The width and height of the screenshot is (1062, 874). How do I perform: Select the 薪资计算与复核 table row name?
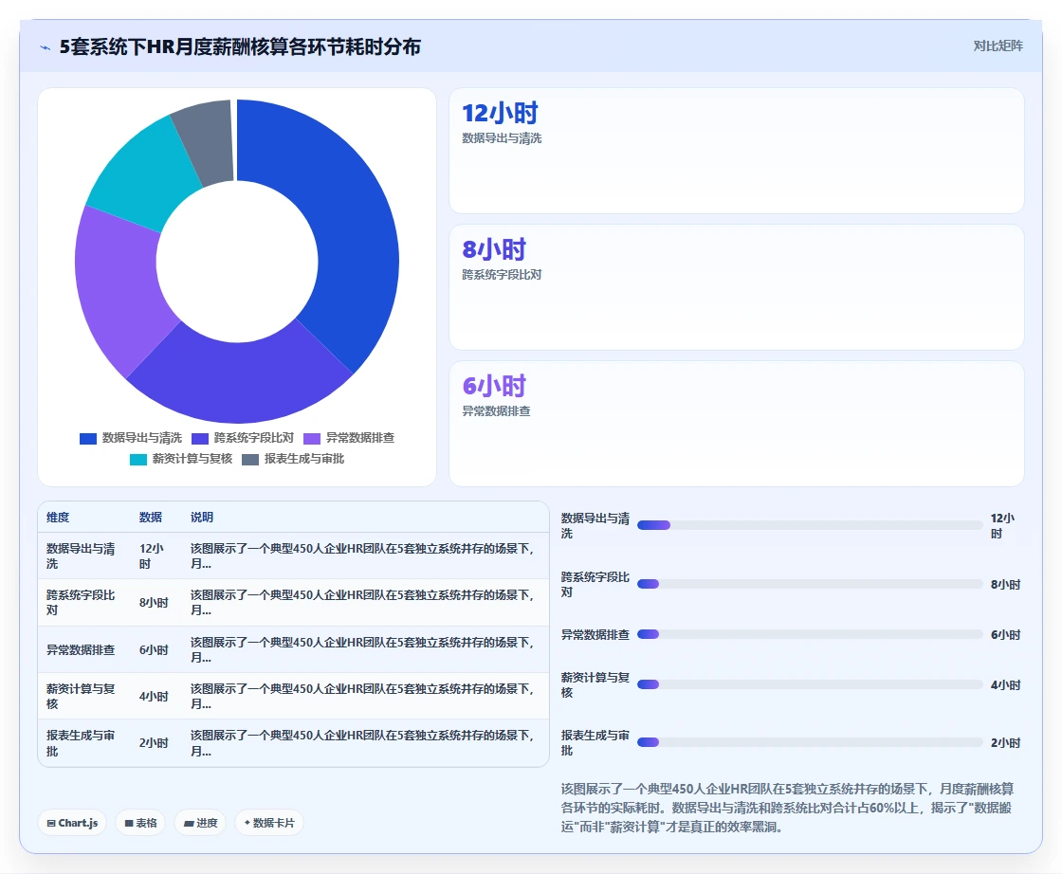tap(81, 696)
